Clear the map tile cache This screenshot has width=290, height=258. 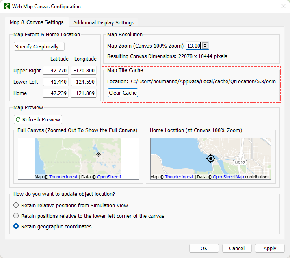coord(123,93)
